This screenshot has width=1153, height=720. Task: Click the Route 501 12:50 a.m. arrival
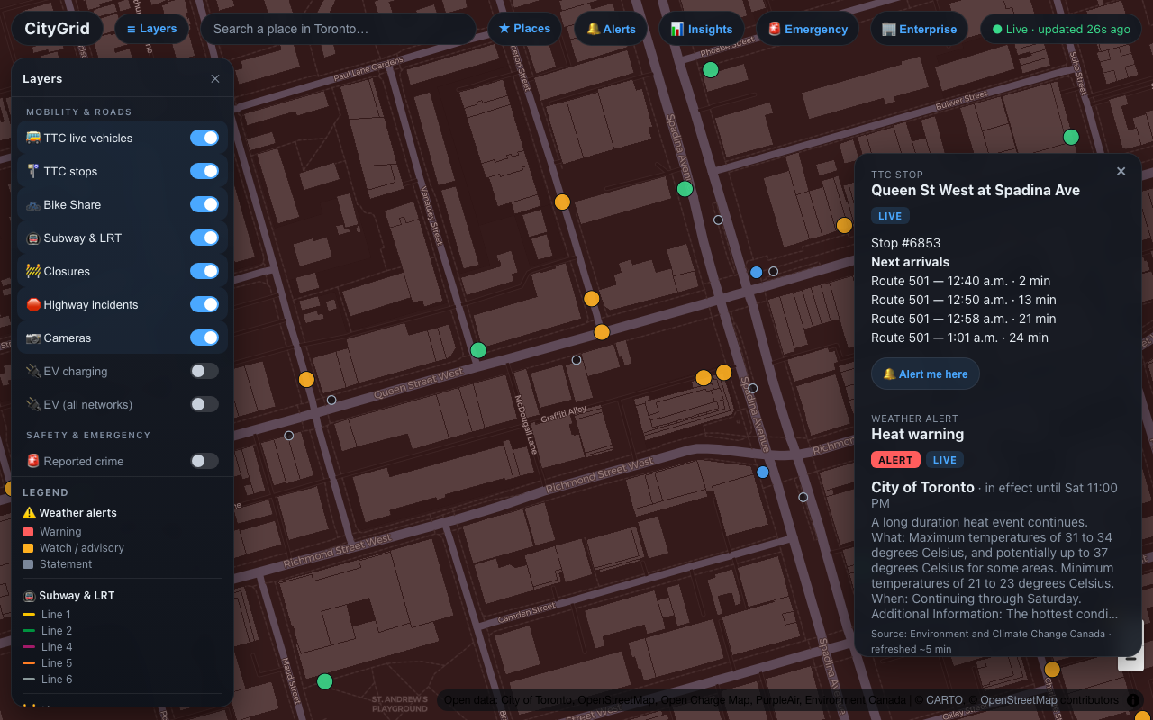[x=964, y=300]
